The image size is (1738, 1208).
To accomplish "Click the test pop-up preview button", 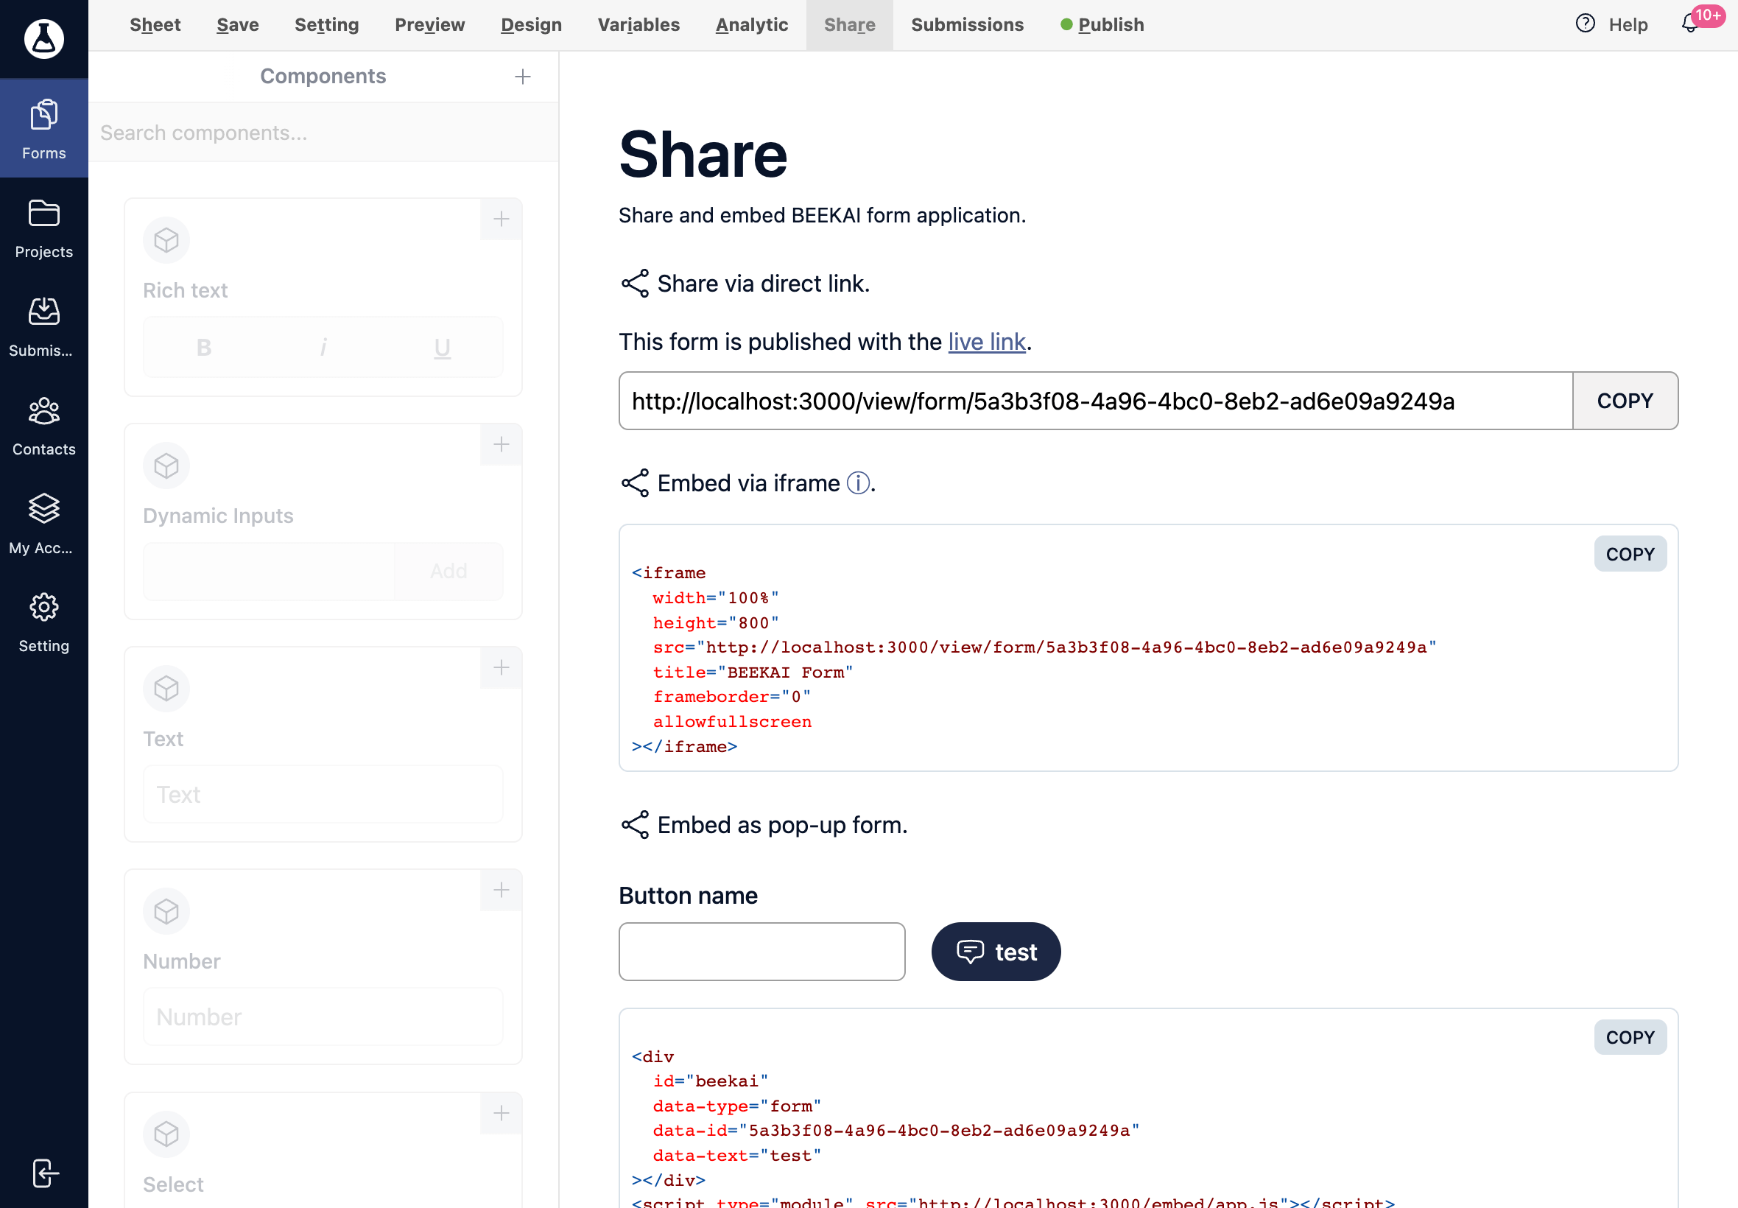I will (x=996, y=952).
